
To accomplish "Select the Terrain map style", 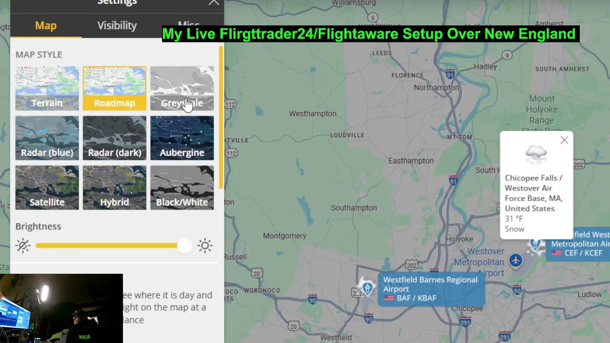I will pyautogui.click(x=47, y=89).
